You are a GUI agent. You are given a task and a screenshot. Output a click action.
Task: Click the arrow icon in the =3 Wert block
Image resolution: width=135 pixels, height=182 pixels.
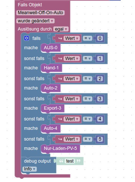click(60, 99)
